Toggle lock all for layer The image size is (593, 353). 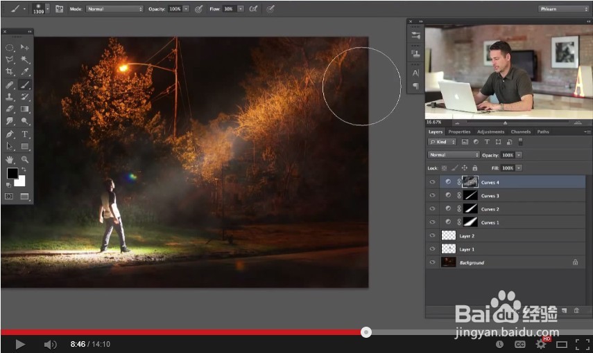coord(474,168)
